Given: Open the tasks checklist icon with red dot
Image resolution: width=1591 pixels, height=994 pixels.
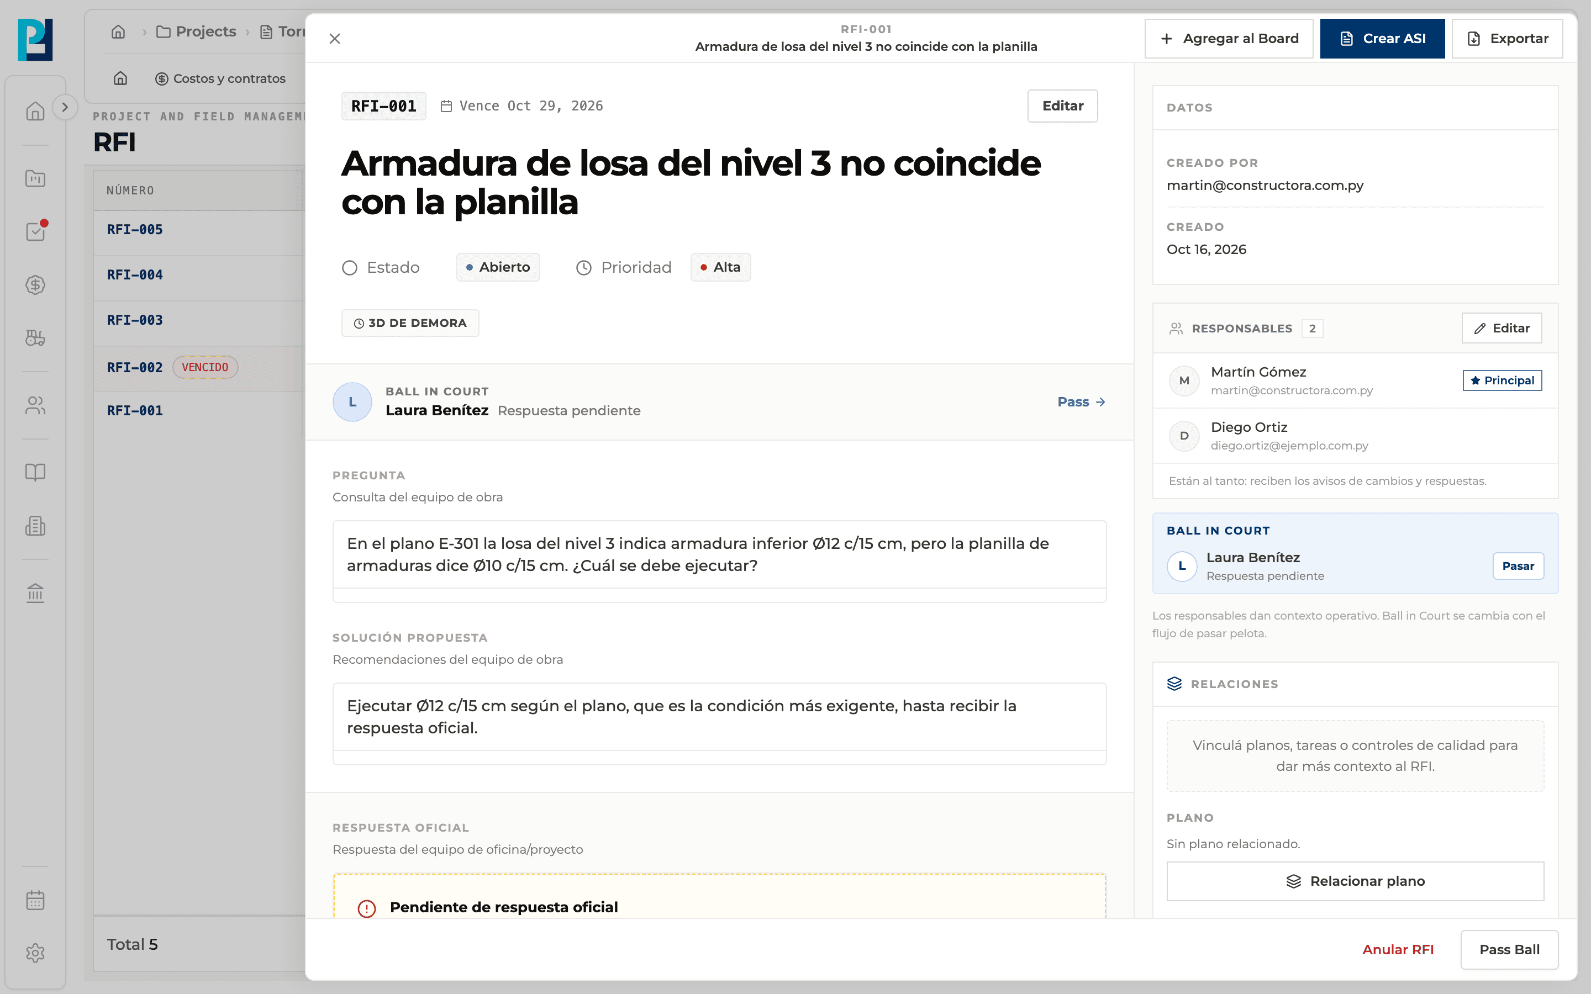Looking at the screenshot, I should (35, 231).
